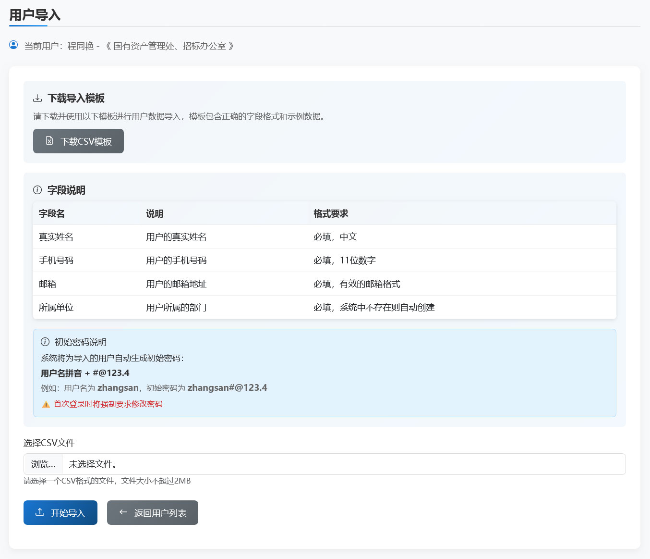Click the info icon next to 字段说明
Viewport: 650px width, 559px height.
37,190
